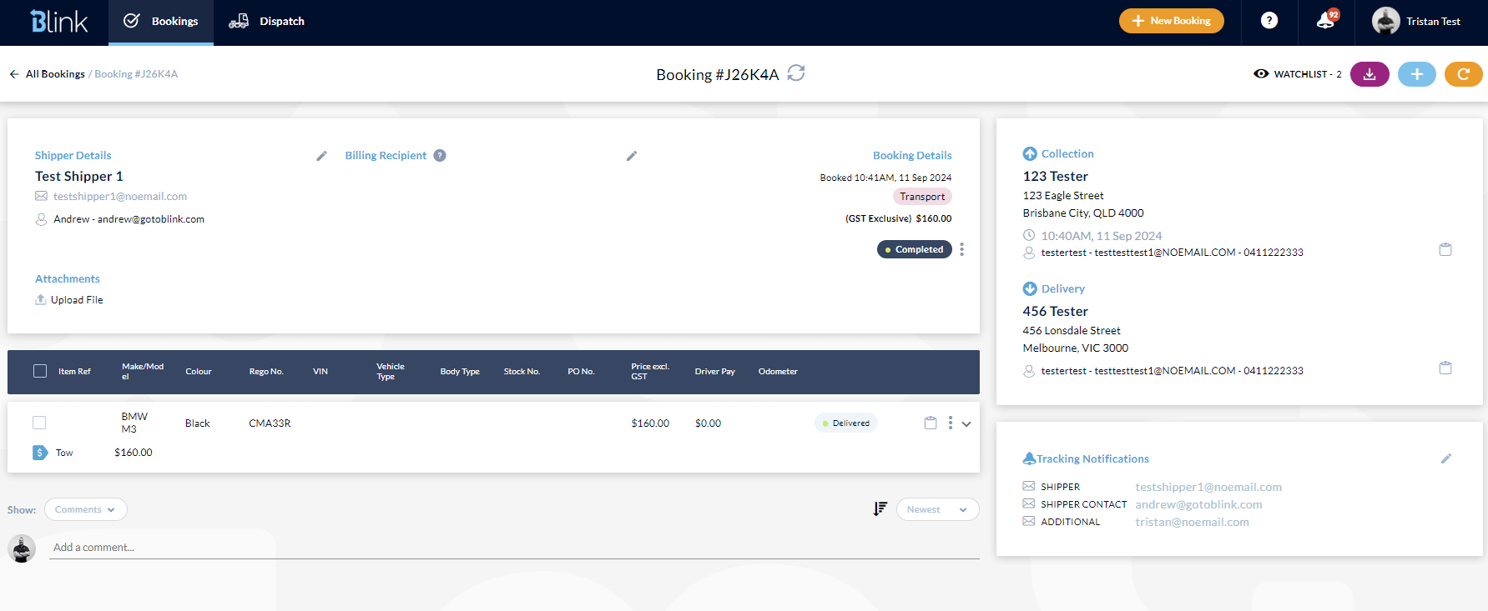1488x611 pixels.
Task: Open the notifications bell
Action: (x=1325, y=21)
